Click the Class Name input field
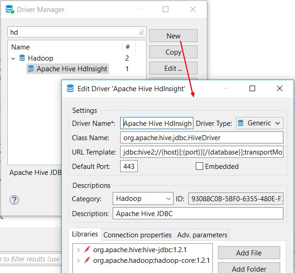This screenshot has width=295, height=273. [x=201, y=138]
